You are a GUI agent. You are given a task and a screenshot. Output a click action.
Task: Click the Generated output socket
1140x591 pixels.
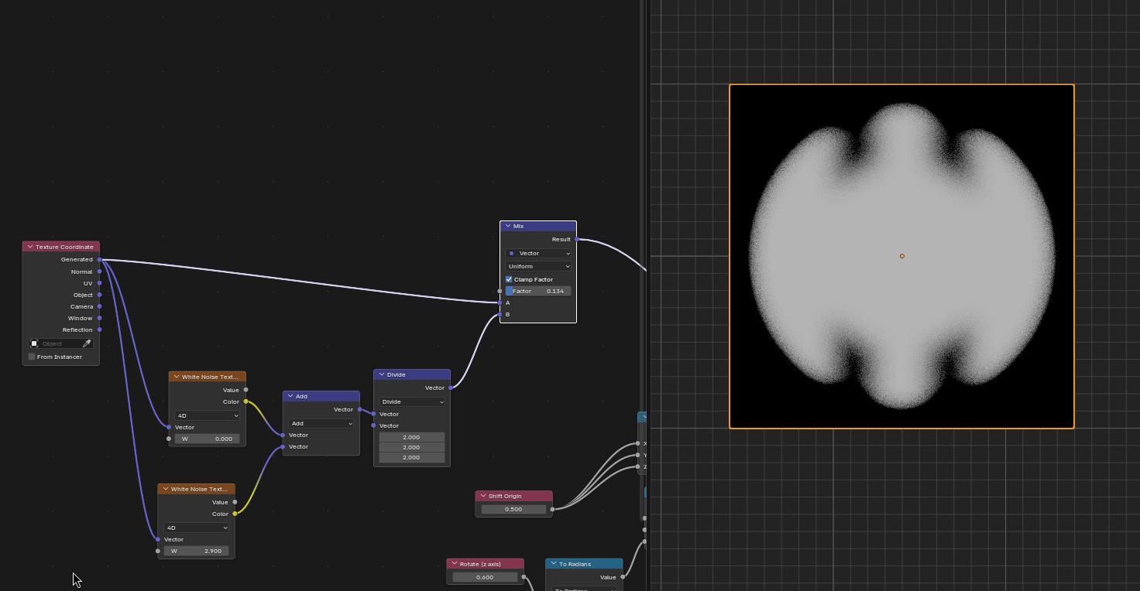click(x=100, y=260)
